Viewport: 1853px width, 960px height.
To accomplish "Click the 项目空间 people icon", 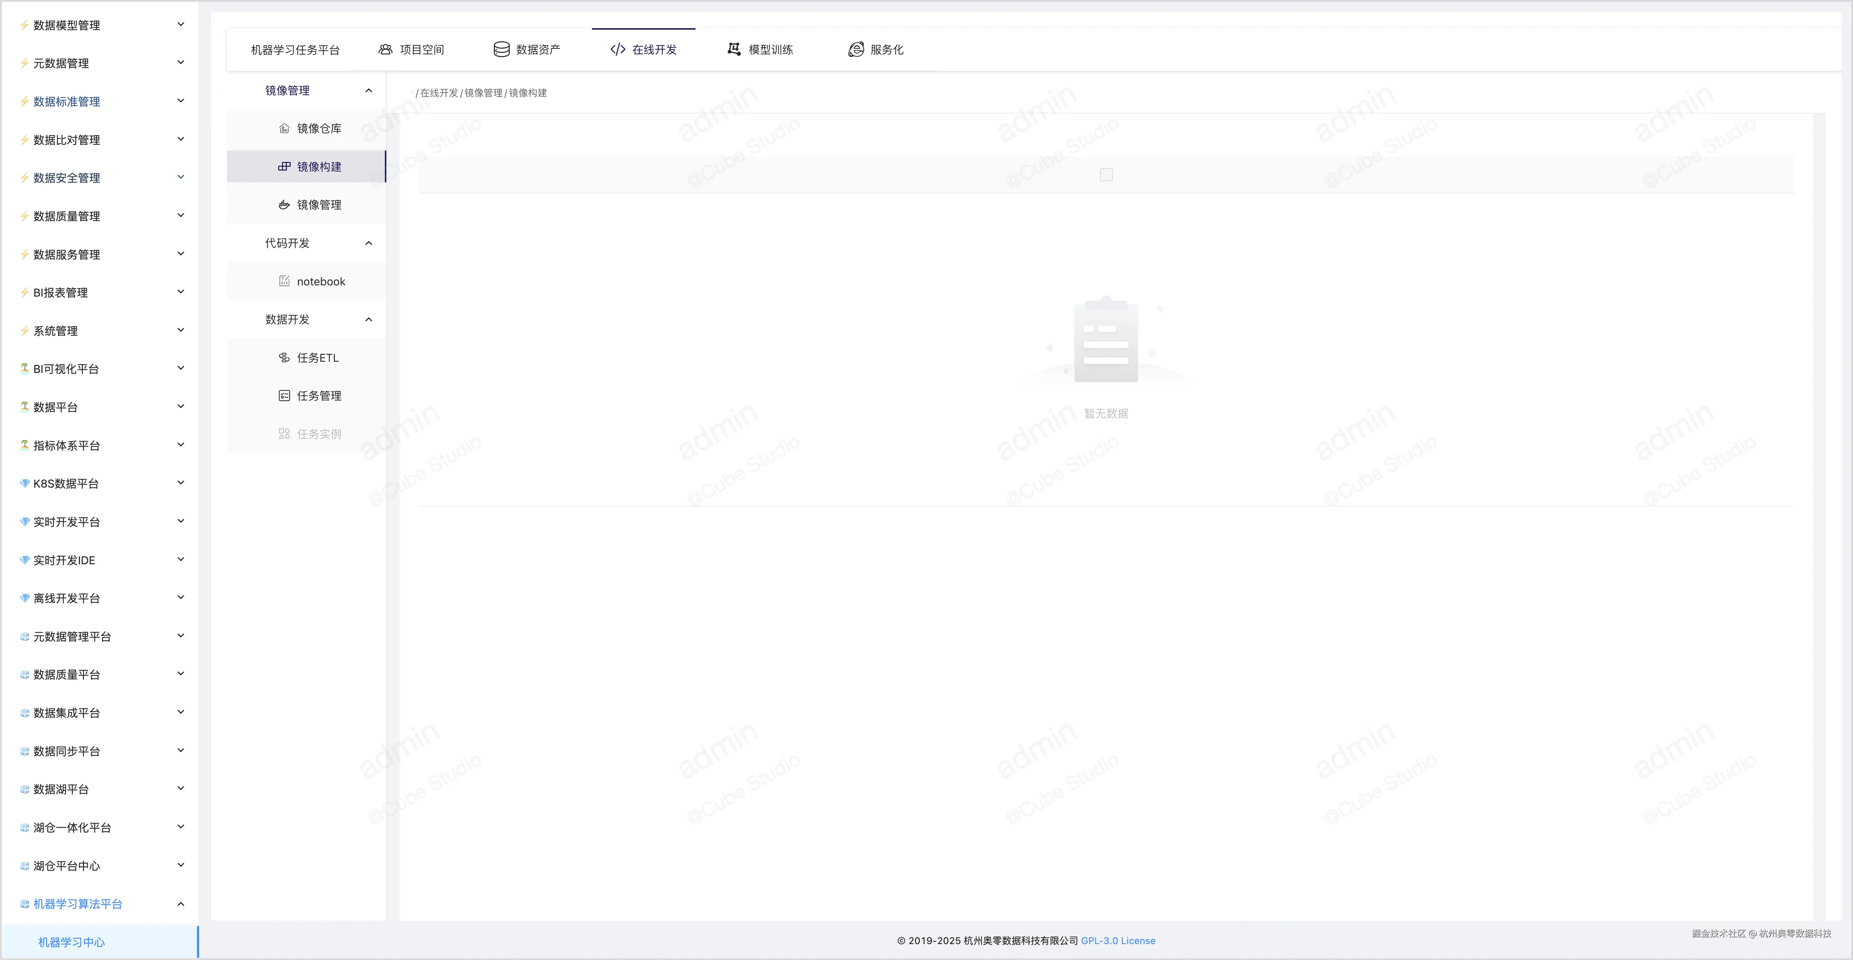I will pos(386,50).
